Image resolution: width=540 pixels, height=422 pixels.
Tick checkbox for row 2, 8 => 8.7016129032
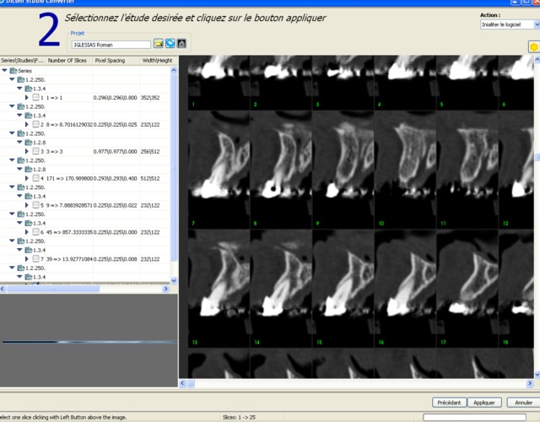pyautogui.click(x=35, y=124)
